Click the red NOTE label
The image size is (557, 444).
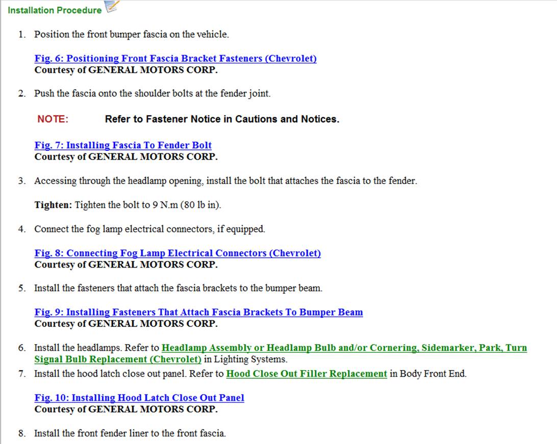(x=53, y=119)
